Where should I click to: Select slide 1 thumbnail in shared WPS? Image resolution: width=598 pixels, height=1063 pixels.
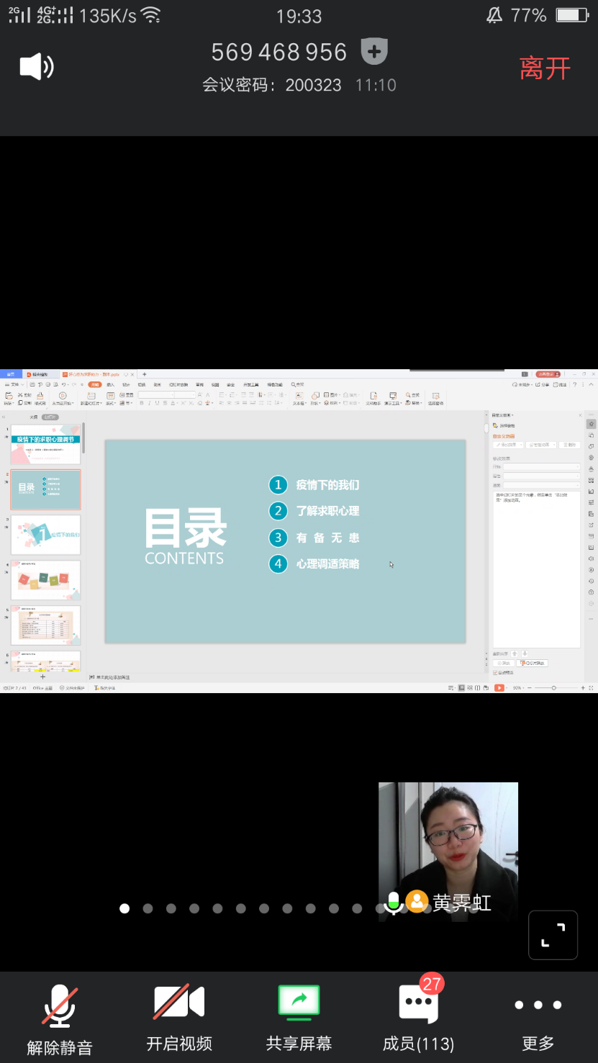point(45,445)
